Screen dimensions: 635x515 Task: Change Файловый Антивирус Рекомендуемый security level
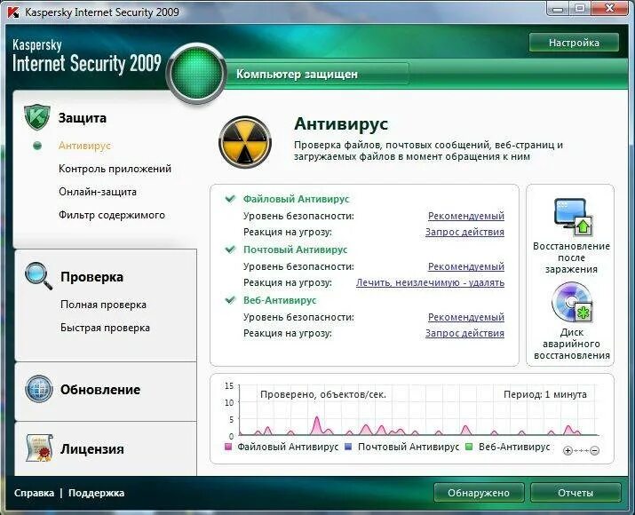pyautogui.click(x=466, y=216)
